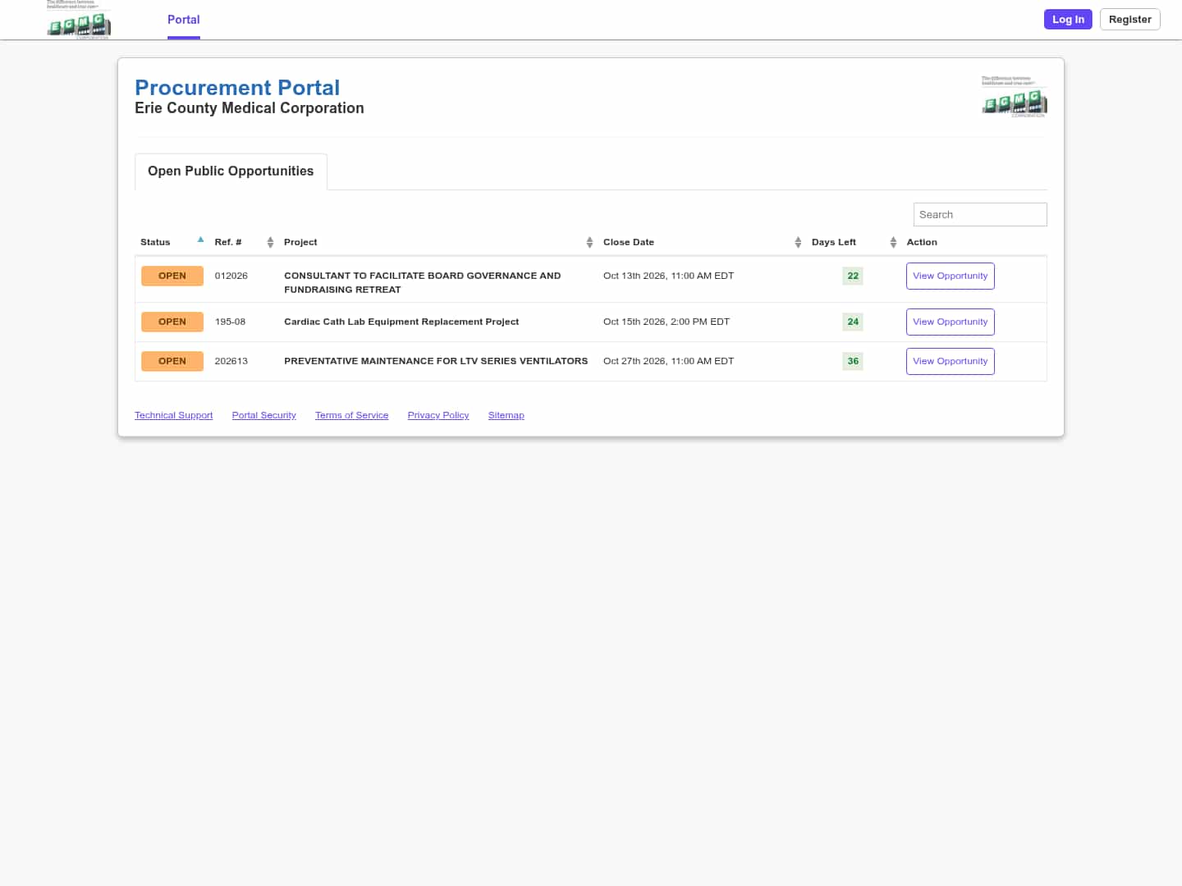This screenshot has height=886, width=1182.
Task: Click the Log In button
Action: 1068,19
